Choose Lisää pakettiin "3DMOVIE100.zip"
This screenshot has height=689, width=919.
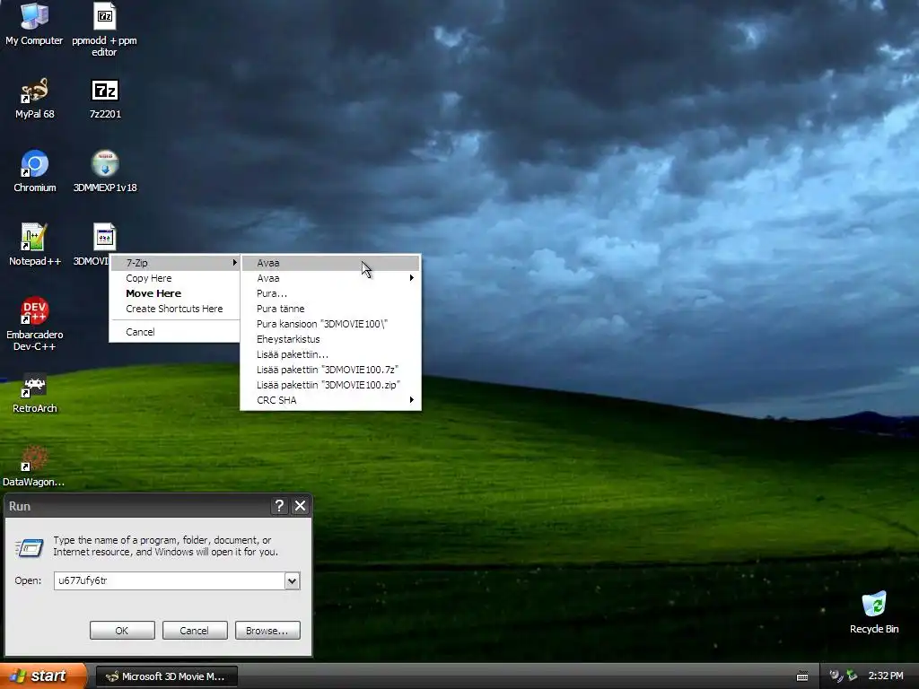pyautogui.click(x=330, y=385)
